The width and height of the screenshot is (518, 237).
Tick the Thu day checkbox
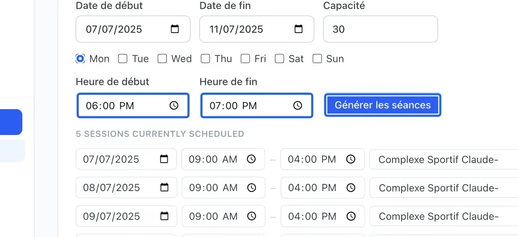coord(205,59)
